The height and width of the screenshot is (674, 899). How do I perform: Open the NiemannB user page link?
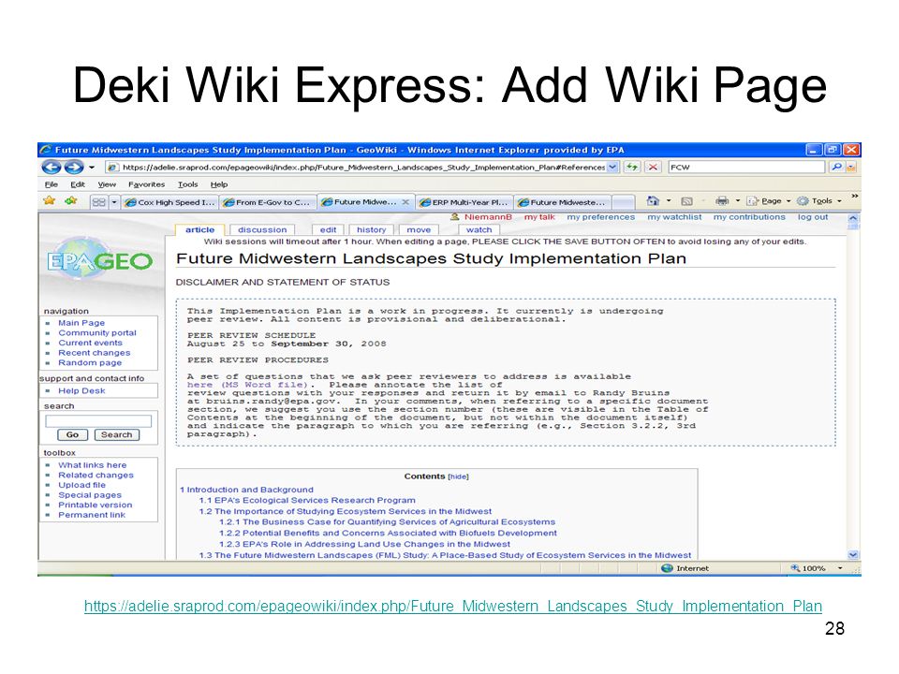[x=488, y=217]
